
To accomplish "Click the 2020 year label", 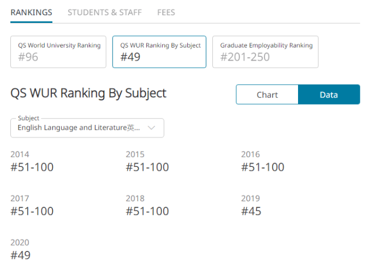I will tap(20, 243).
